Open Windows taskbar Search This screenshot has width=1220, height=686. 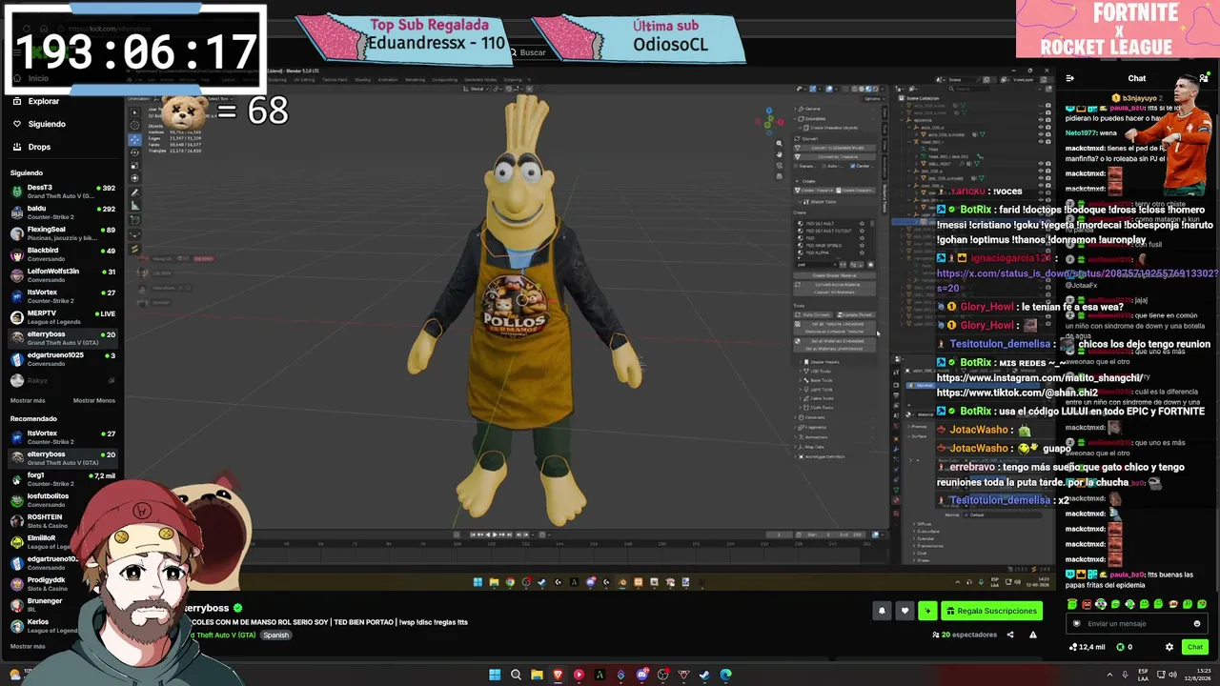pyautogui.click(x=516, y=675)
